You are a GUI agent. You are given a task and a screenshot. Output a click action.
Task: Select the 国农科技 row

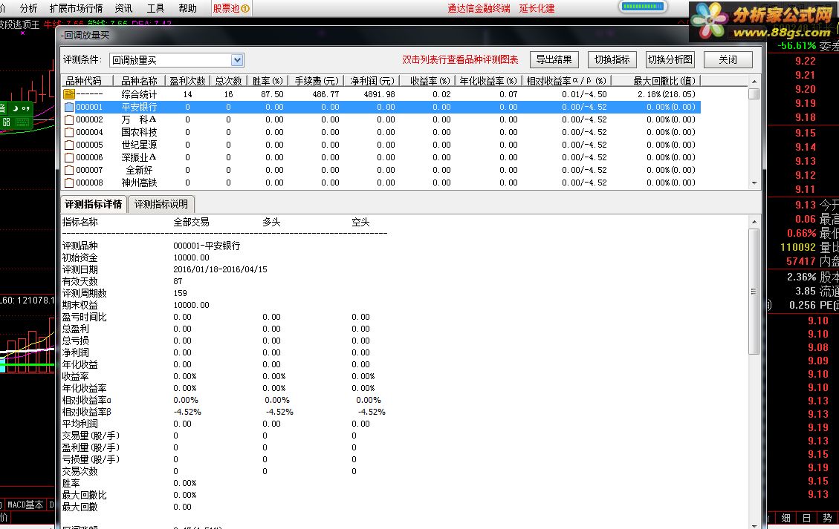click(x=381, y=132)
